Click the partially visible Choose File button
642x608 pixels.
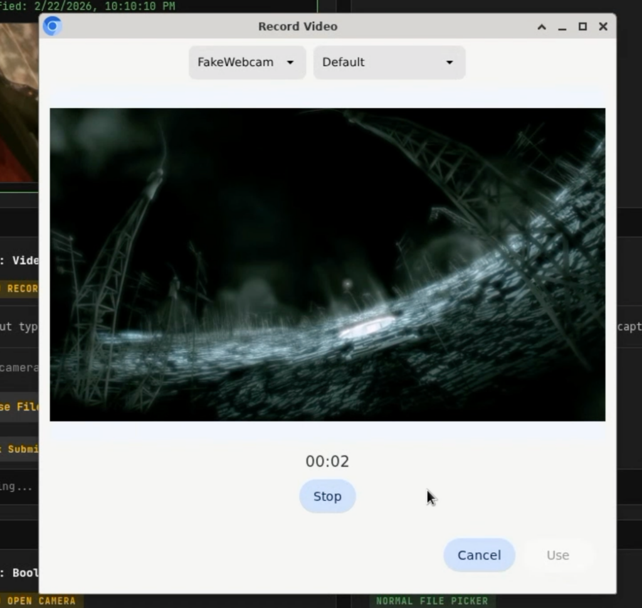click(x=19, y=407)
